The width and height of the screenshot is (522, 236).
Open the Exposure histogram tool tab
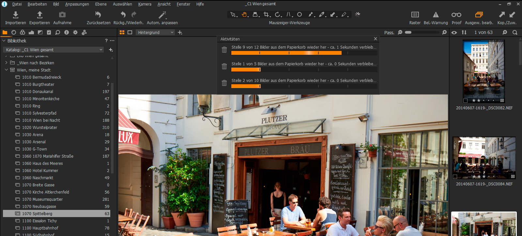(x=31, y=32)
